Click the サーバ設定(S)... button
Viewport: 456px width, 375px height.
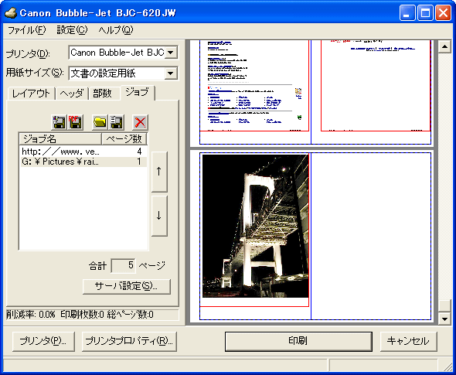pyautogui.click(x=127, y=287)
